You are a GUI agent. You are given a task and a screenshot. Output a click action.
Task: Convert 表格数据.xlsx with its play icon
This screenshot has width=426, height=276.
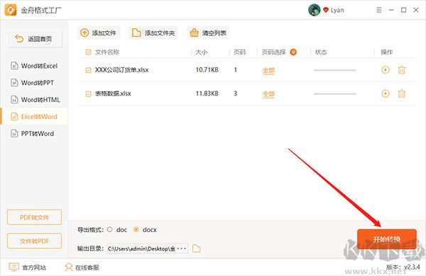tap(386, 93)
